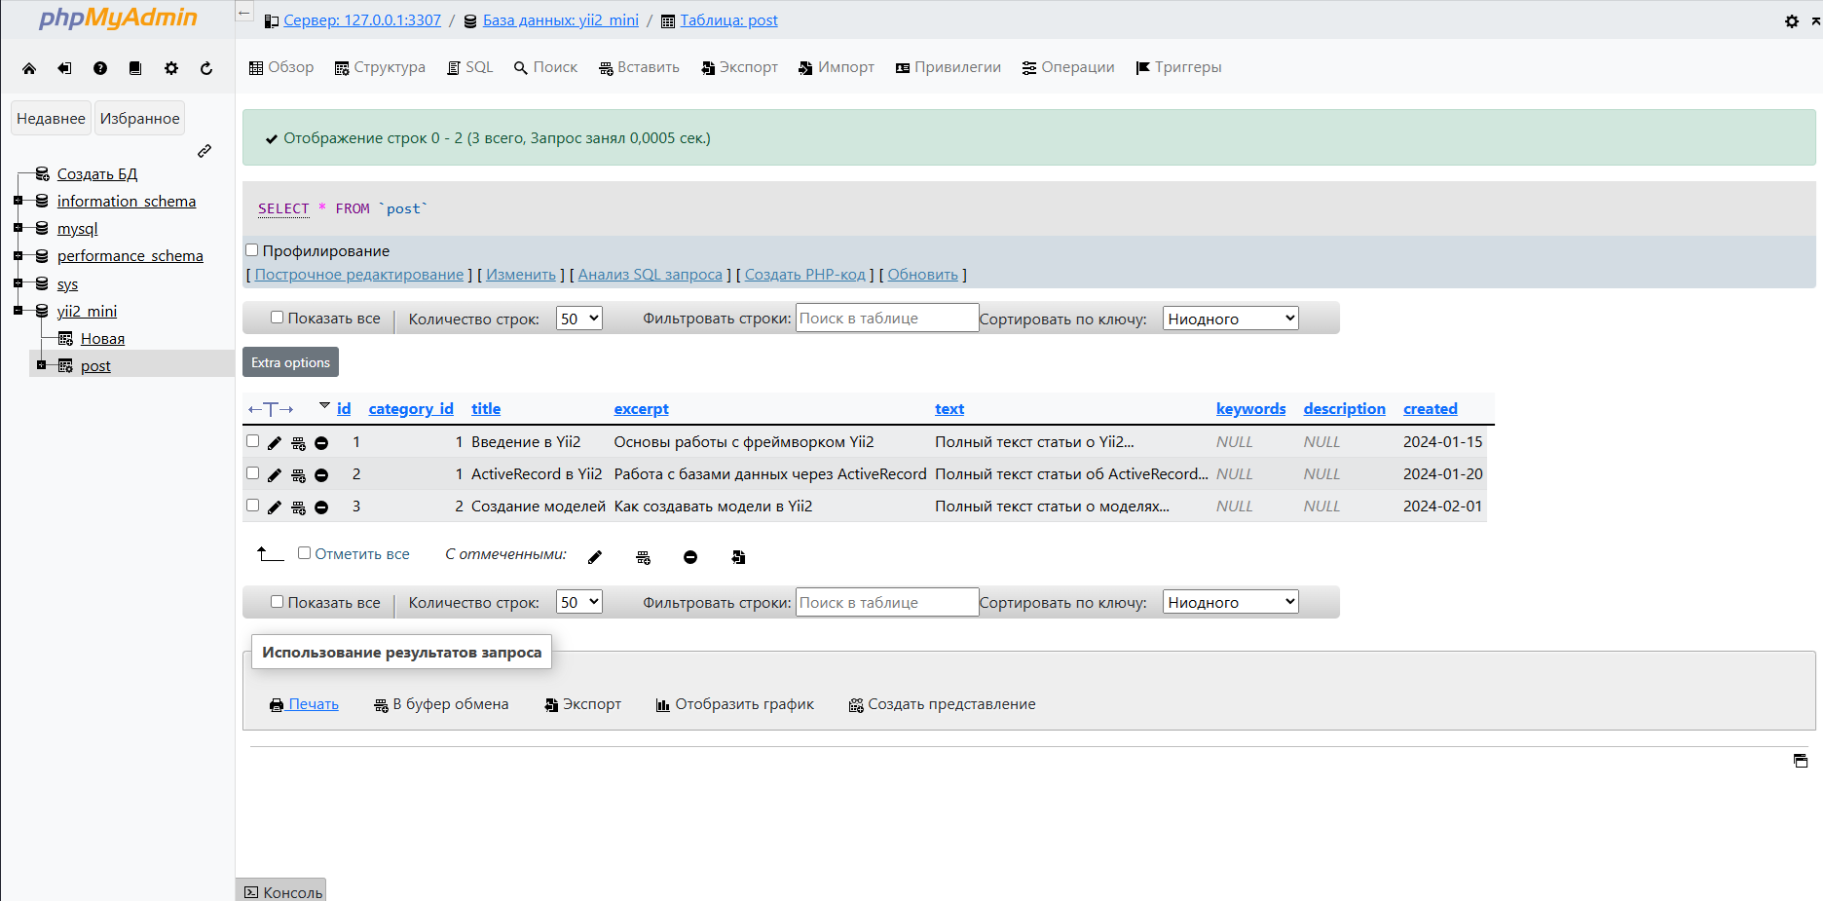The height and width of the screenshot is (901, 1823).
Task: Delete row 3 with the minus icon
Action: (321, 507)
